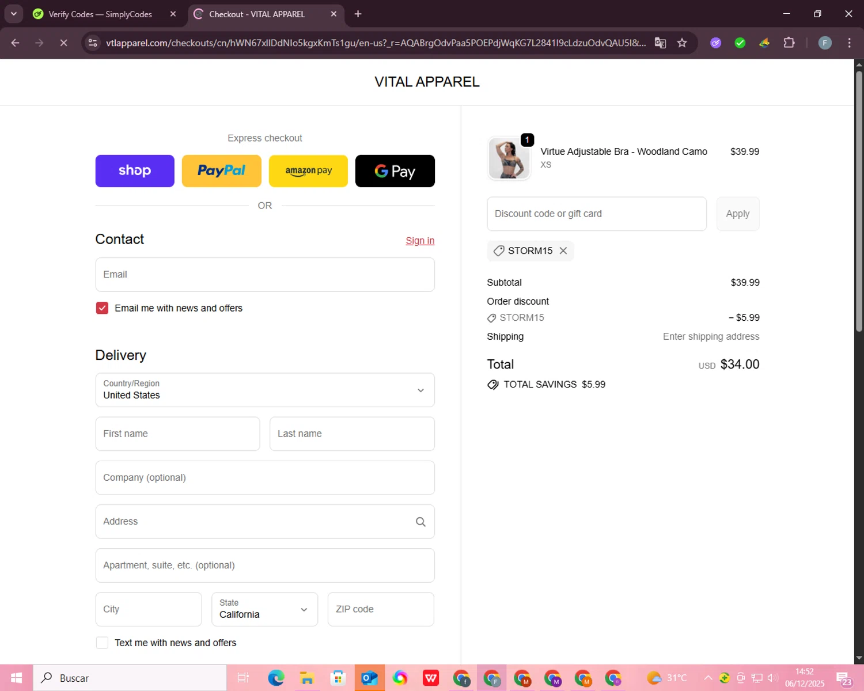Uncheck Email me with news and offers
864x691 pixels.
[x=102, y=308]
